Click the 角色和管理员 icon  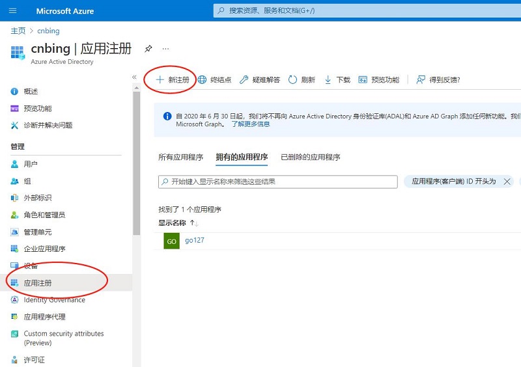click(x=14, y=215)
